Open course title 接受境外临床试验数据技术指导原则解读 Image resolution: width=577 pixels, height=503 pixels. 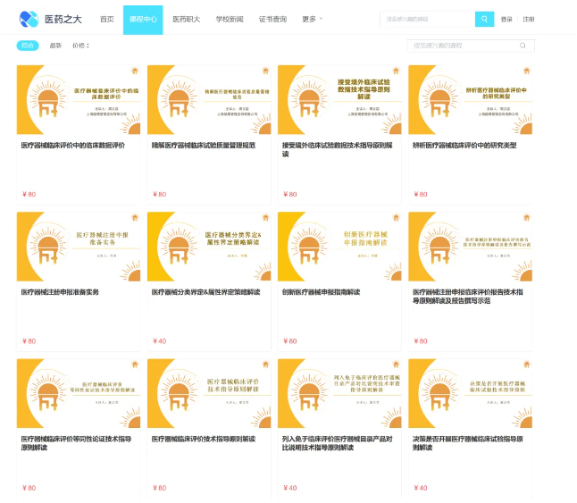337,149
